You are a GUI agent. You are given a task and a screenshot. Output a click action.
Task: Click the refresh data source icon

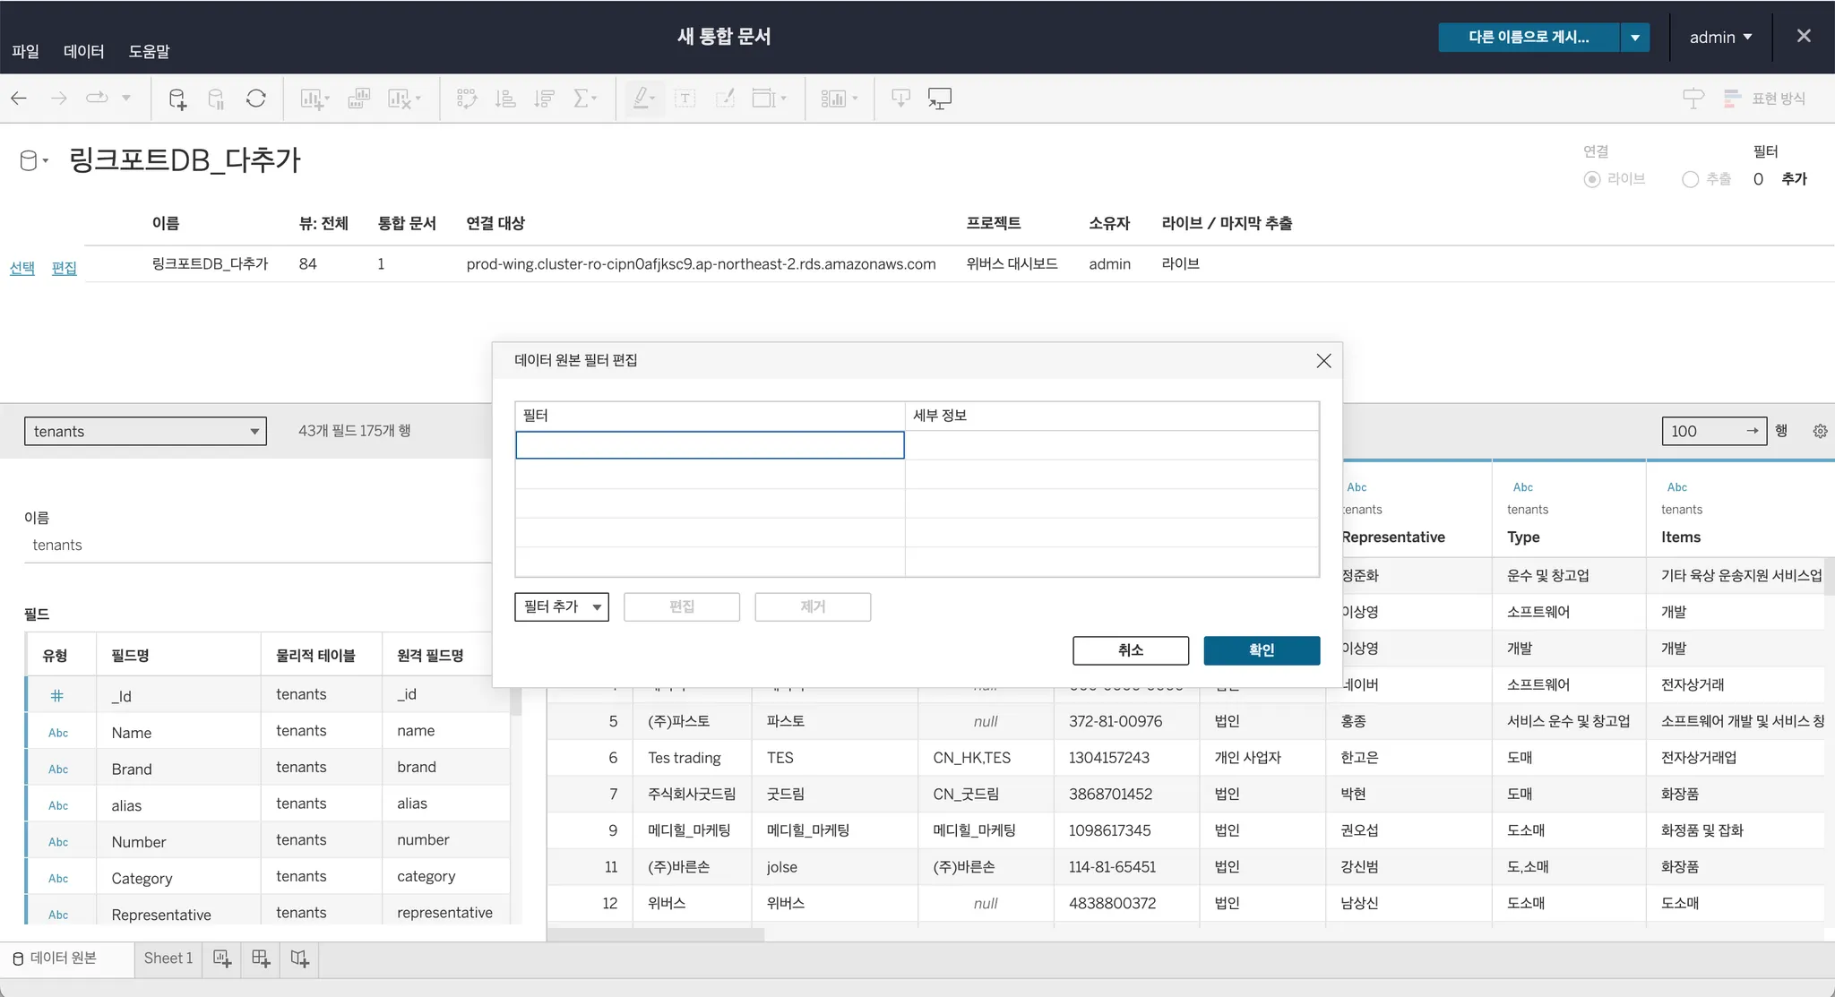click(256, 99)
